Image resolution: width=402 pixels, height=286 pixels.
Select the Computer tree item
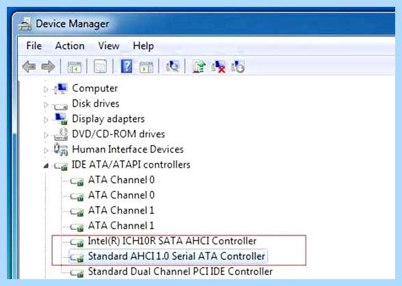95,88
